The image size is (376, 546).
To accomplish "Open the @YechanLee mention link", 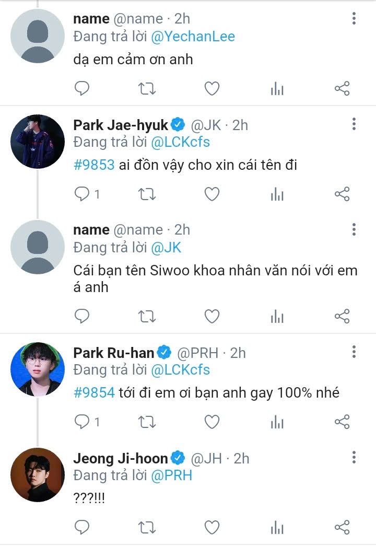I will pyautogui.click(x=193, y=37).
